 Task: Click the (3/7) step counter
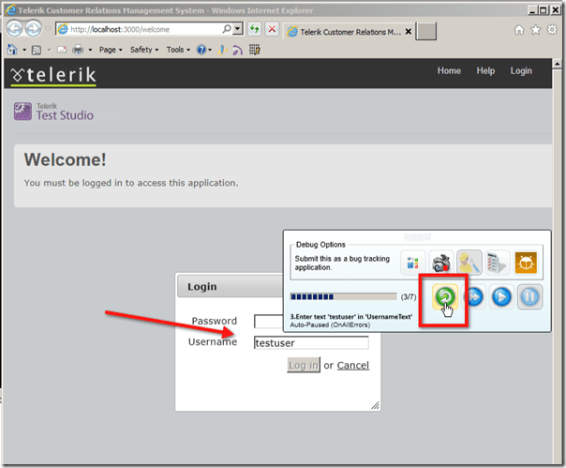click(x=409, y=296)
